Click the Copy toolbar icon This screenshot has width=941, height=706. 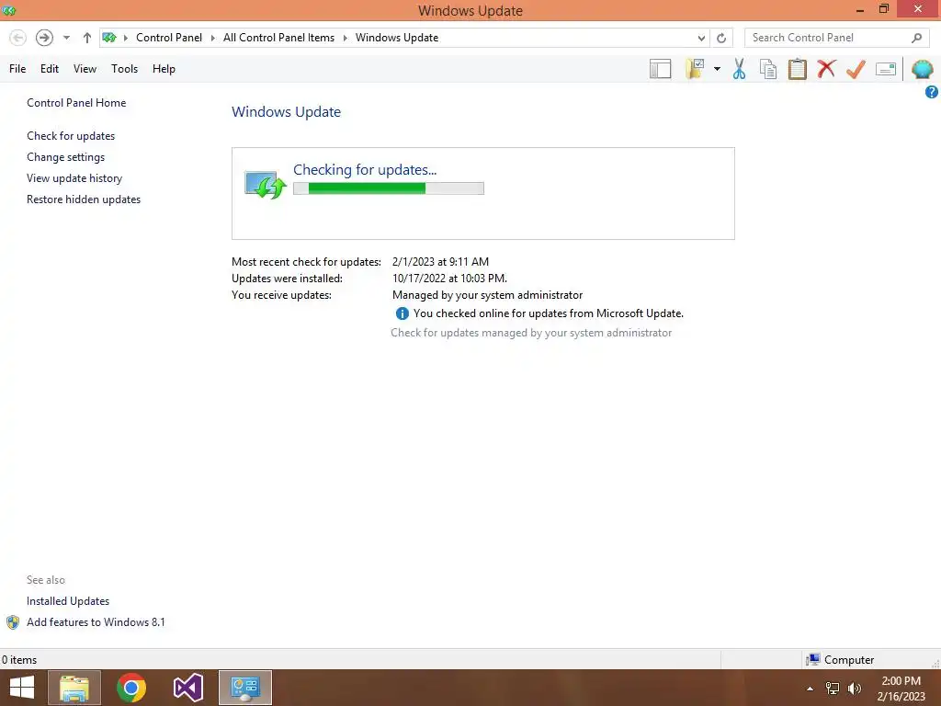tap(768, 69)
